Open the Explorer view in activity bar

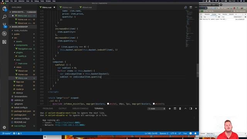click(4, 8)
